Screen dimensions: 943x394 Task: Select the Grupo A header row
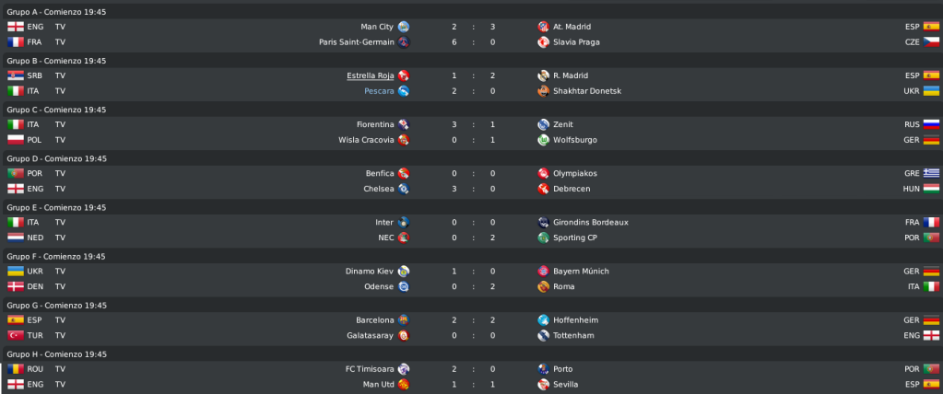pyautogui.click(x=472, y=11)
